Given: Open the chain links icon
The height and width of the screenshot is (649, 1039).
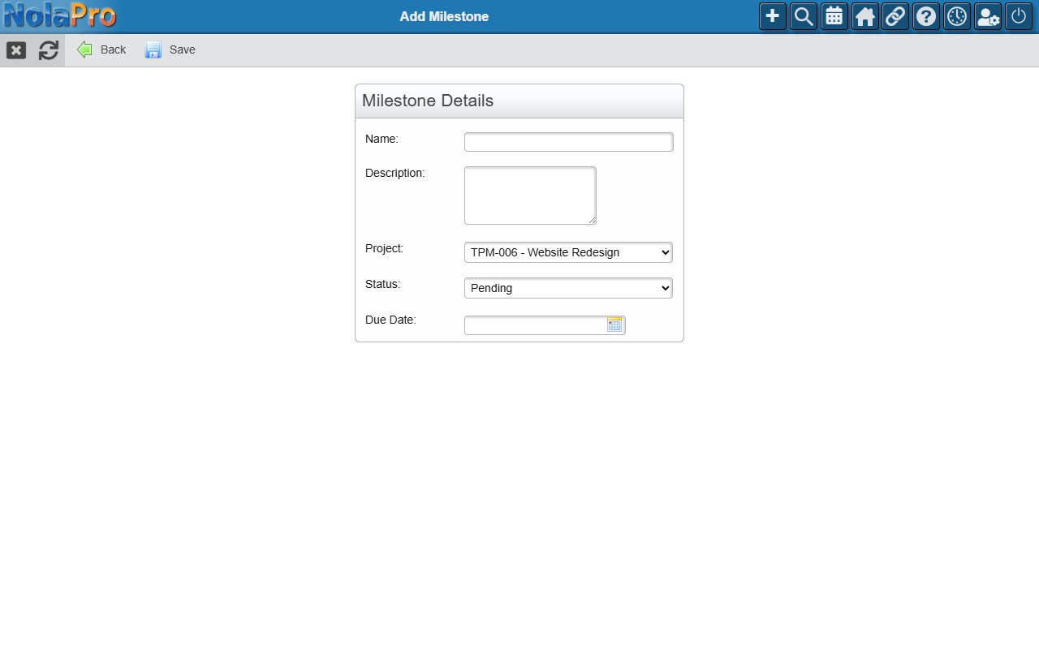Looking at the screenshot, I should pyautogui.click(x=895, y=16).
